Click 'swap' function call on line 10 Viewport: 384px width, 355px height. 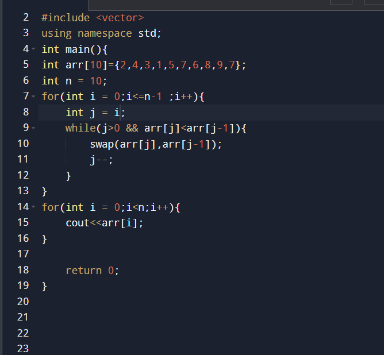[x=102, y=144]
